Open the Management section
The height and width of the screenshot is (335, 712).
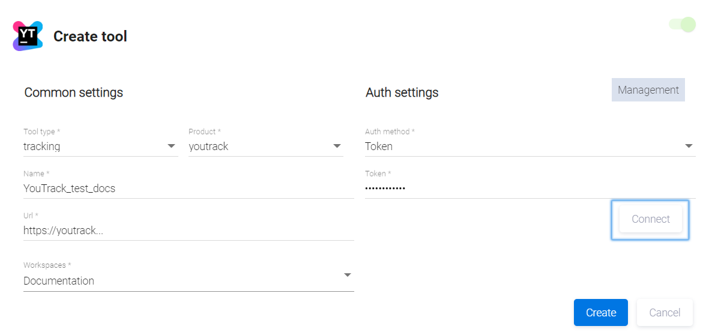648,90
